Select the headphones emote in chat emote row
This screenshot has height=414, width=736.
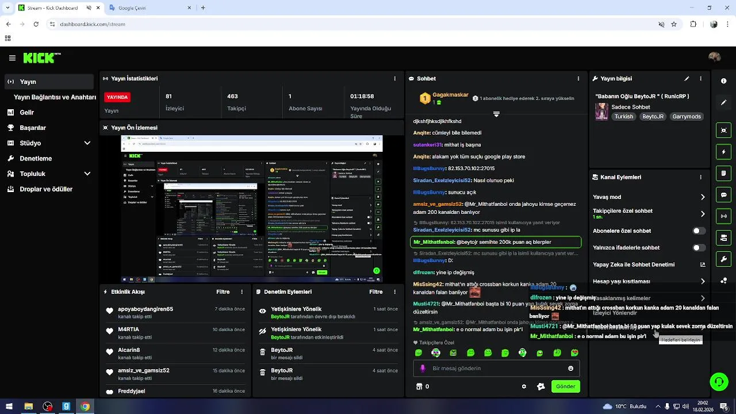[522, 352]
